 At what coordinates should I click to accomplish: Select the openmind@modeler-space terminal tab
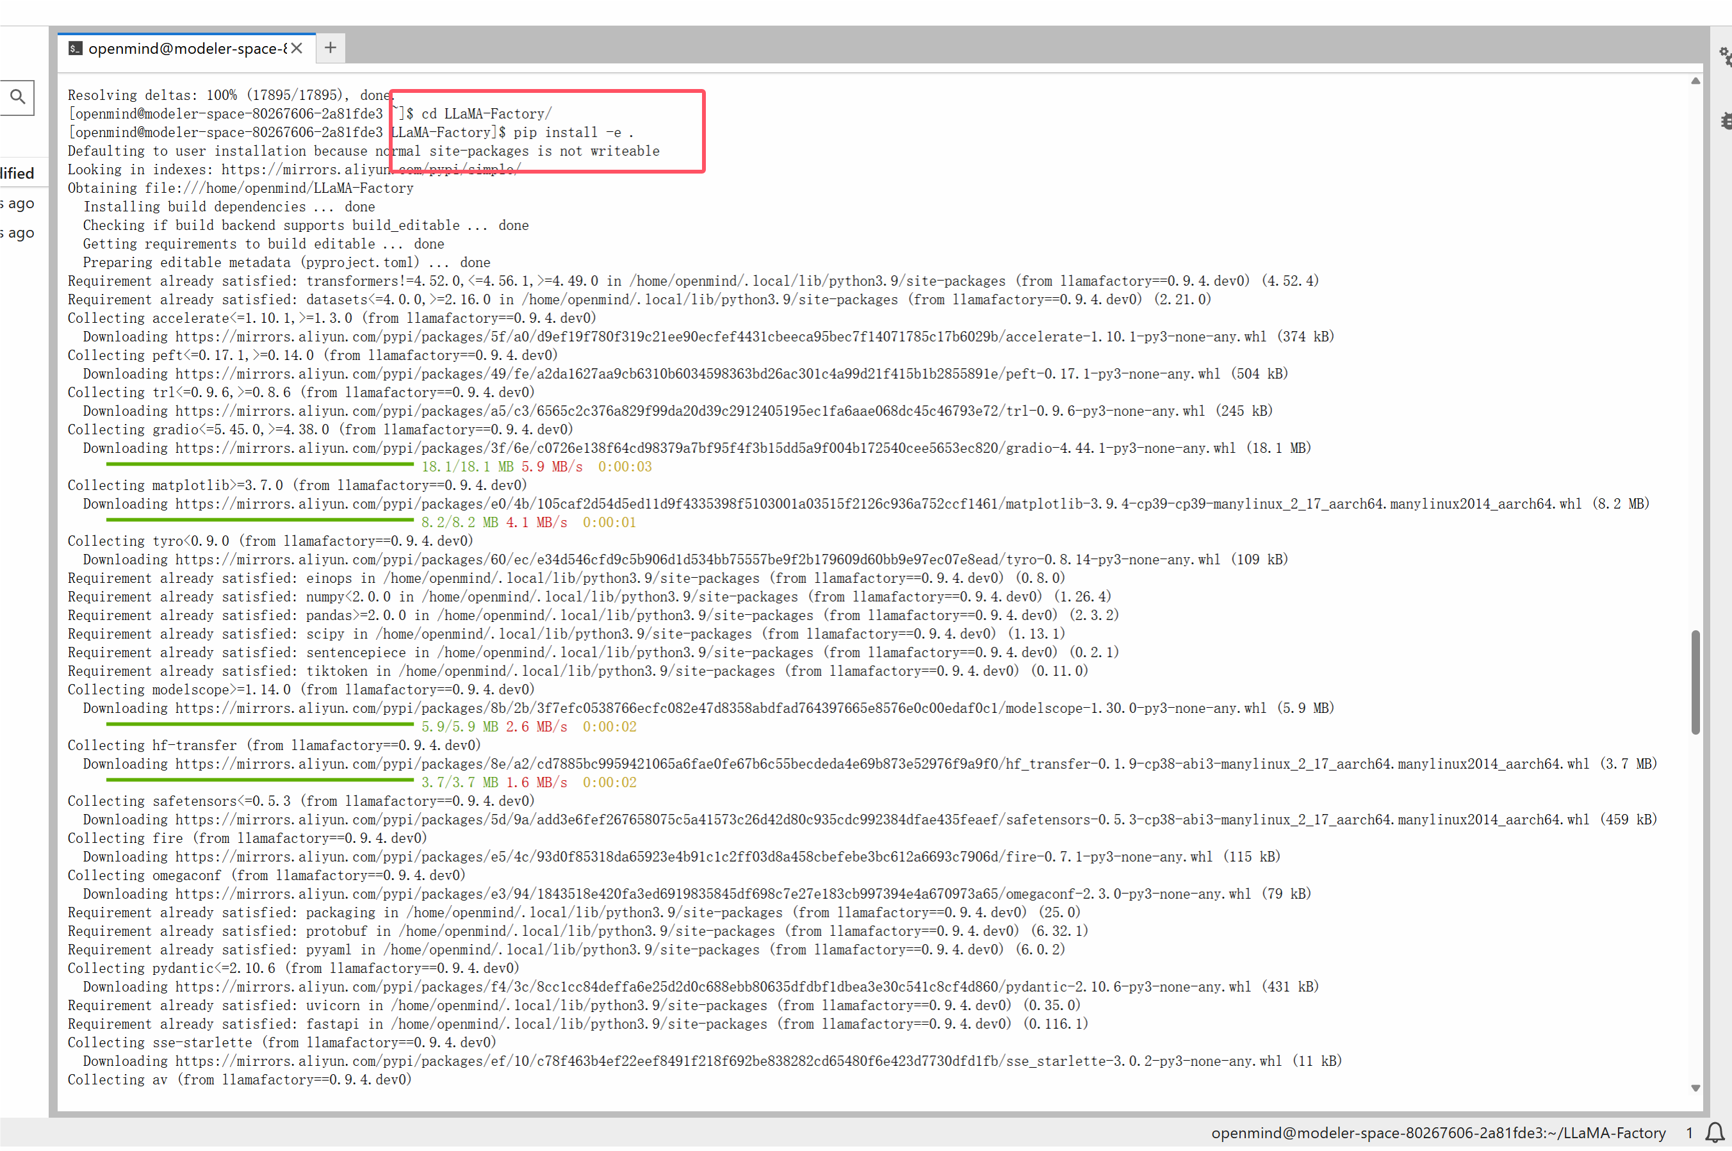[x=186, y=49]
